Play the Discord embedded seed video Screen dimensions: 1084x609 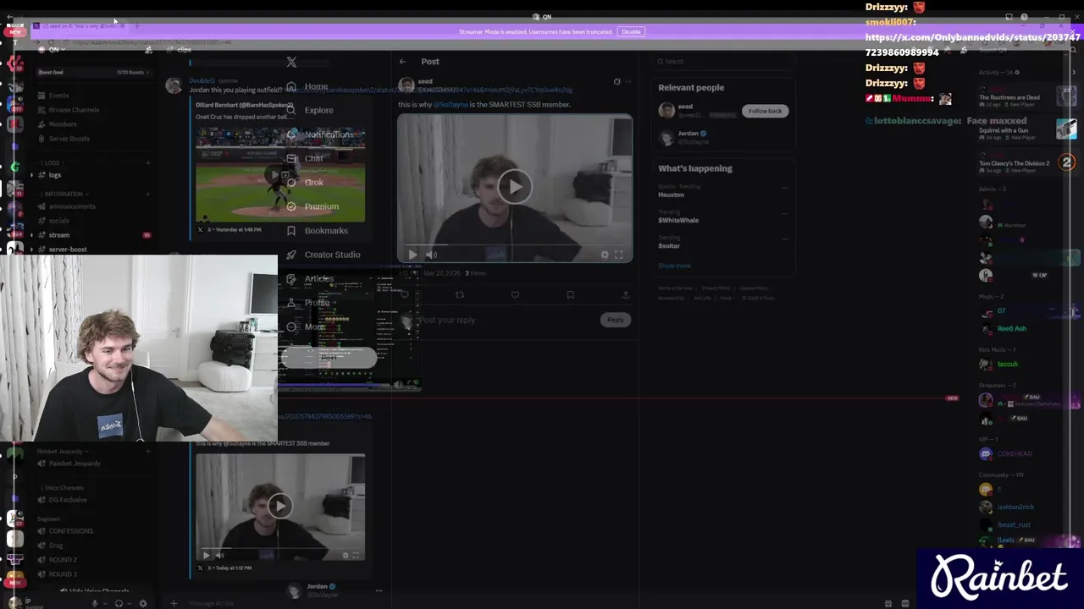(x=279, y=506)
